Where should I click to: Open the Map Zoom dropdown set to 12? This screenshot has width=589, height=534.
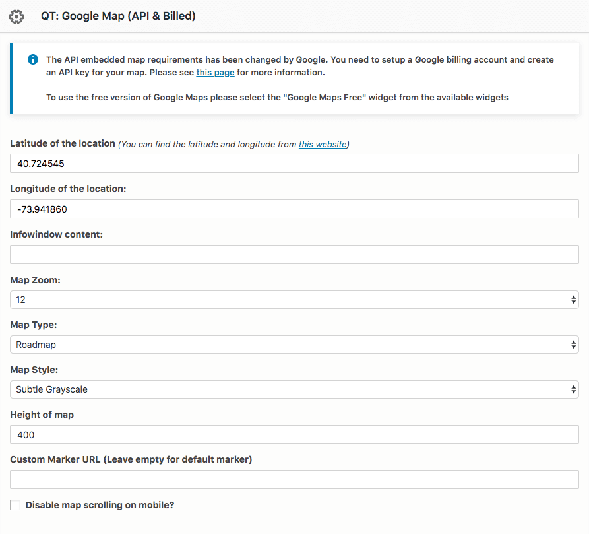point(294,300)
